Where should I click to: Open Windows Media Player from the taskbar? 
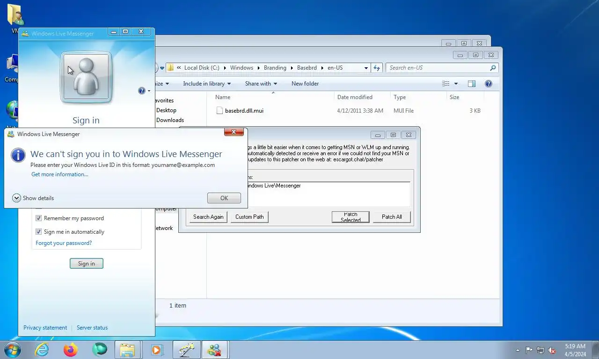pyautogui.click(x=156, y=350)
